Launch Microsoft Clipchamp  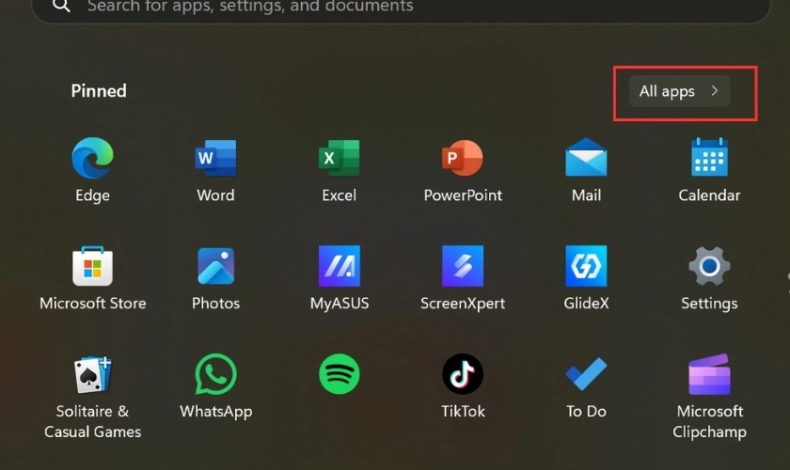point(709,374)
